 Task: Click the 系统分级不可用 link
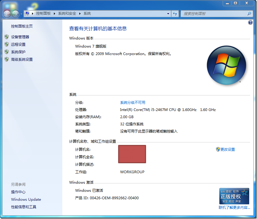pyautogui.click(x=133, y=103)
